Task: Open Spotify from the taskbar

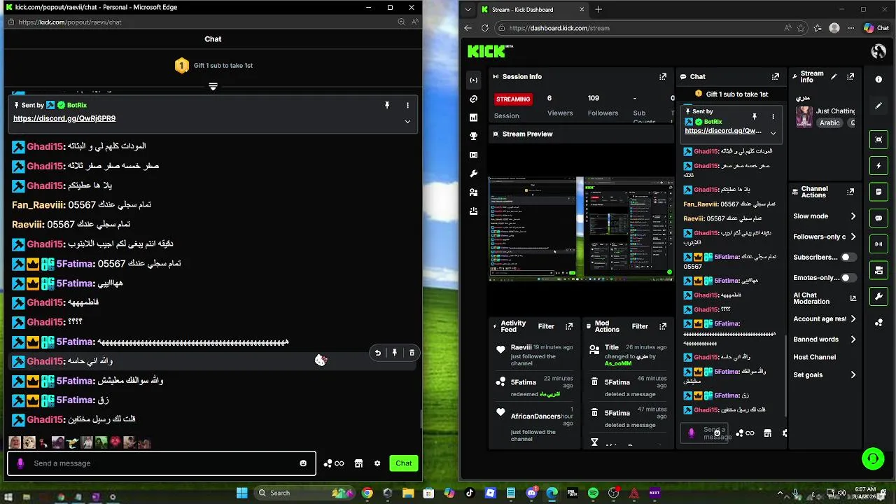Action: pyautogui.click(x=593, y=493)
